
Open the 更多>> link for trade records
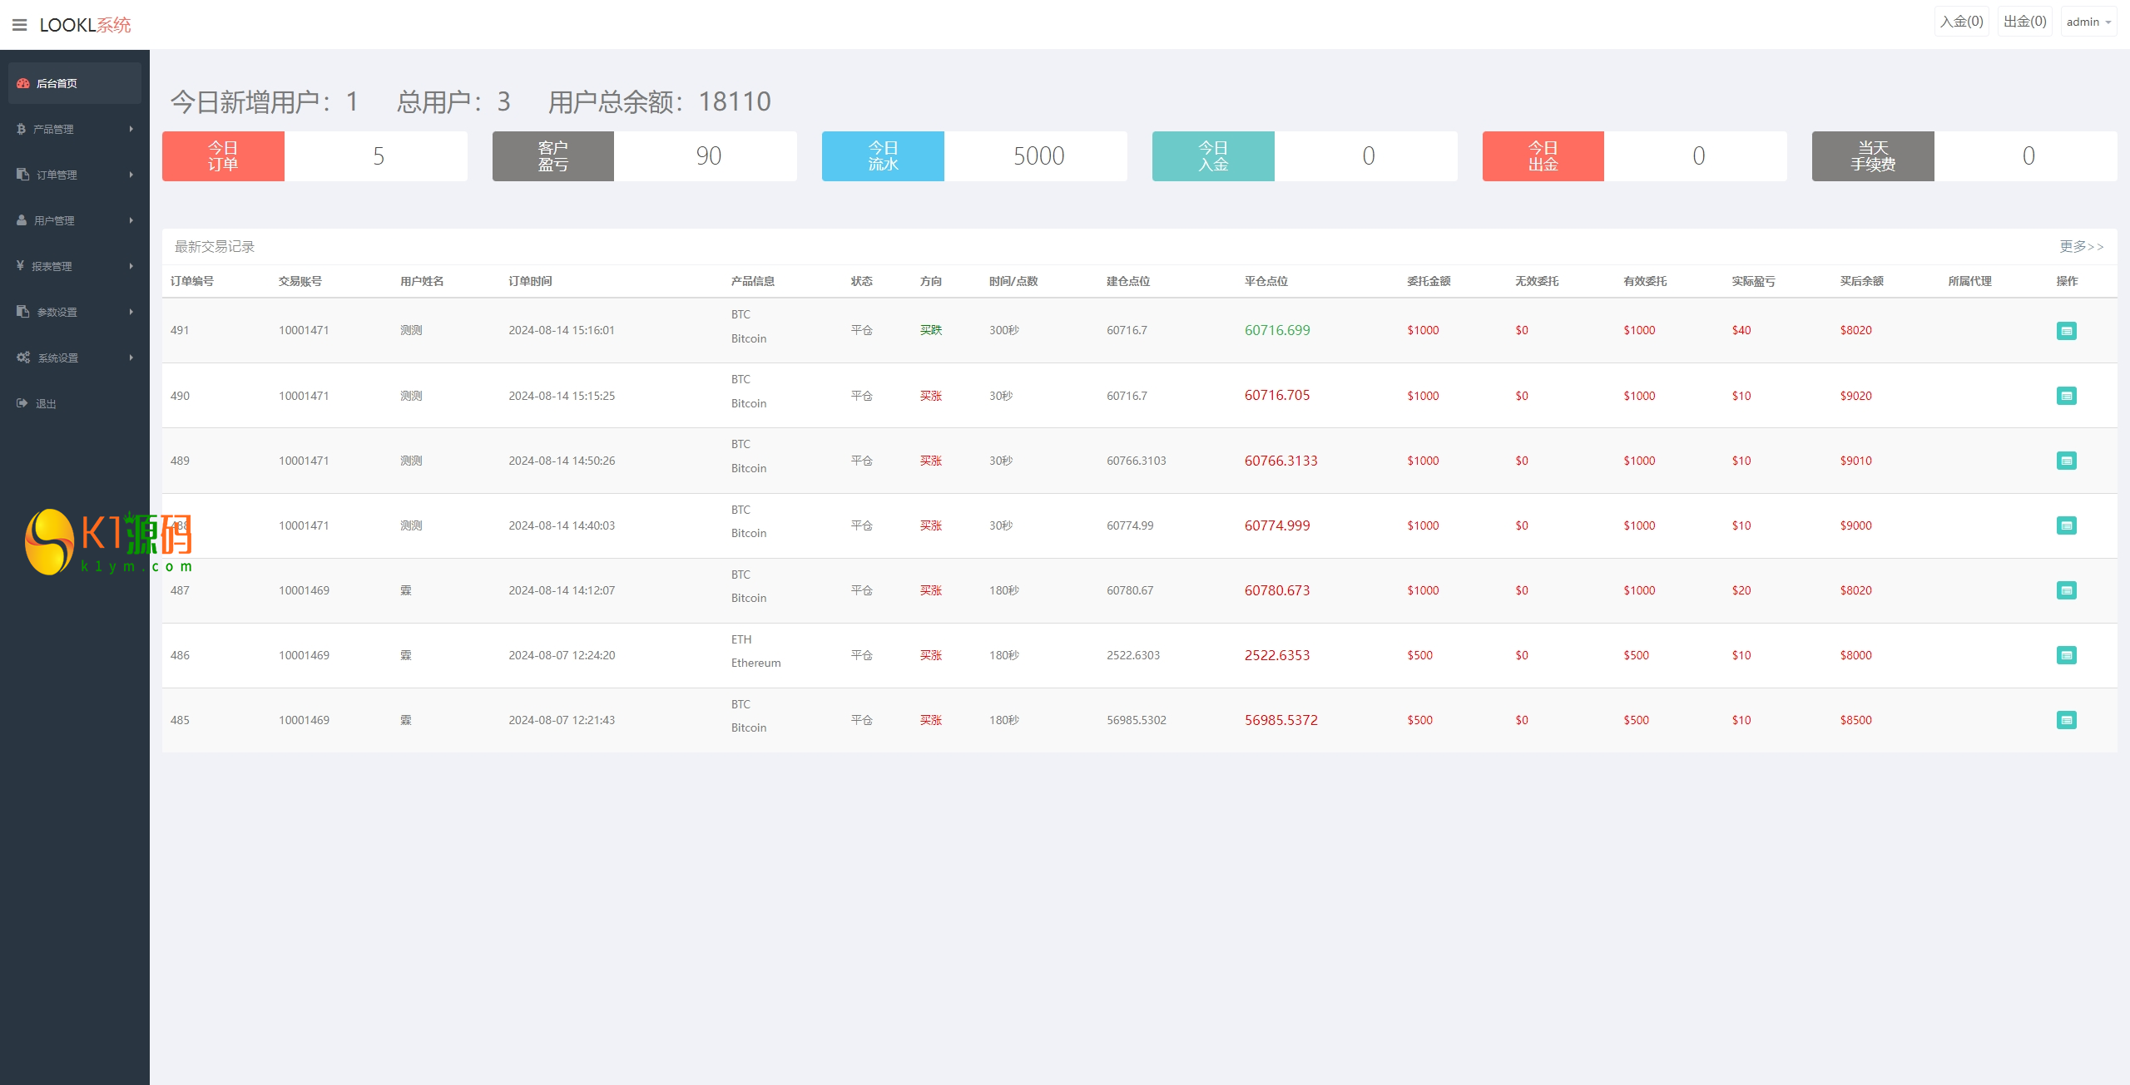pyautogui.click(x=2081, y=246)
